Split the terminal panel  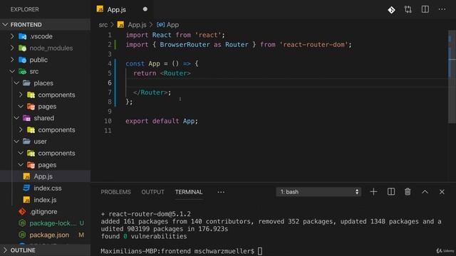[391, 191]
